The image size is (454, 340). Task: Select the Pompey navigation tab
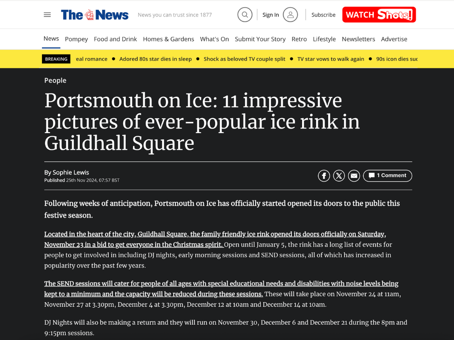(76, 39)
